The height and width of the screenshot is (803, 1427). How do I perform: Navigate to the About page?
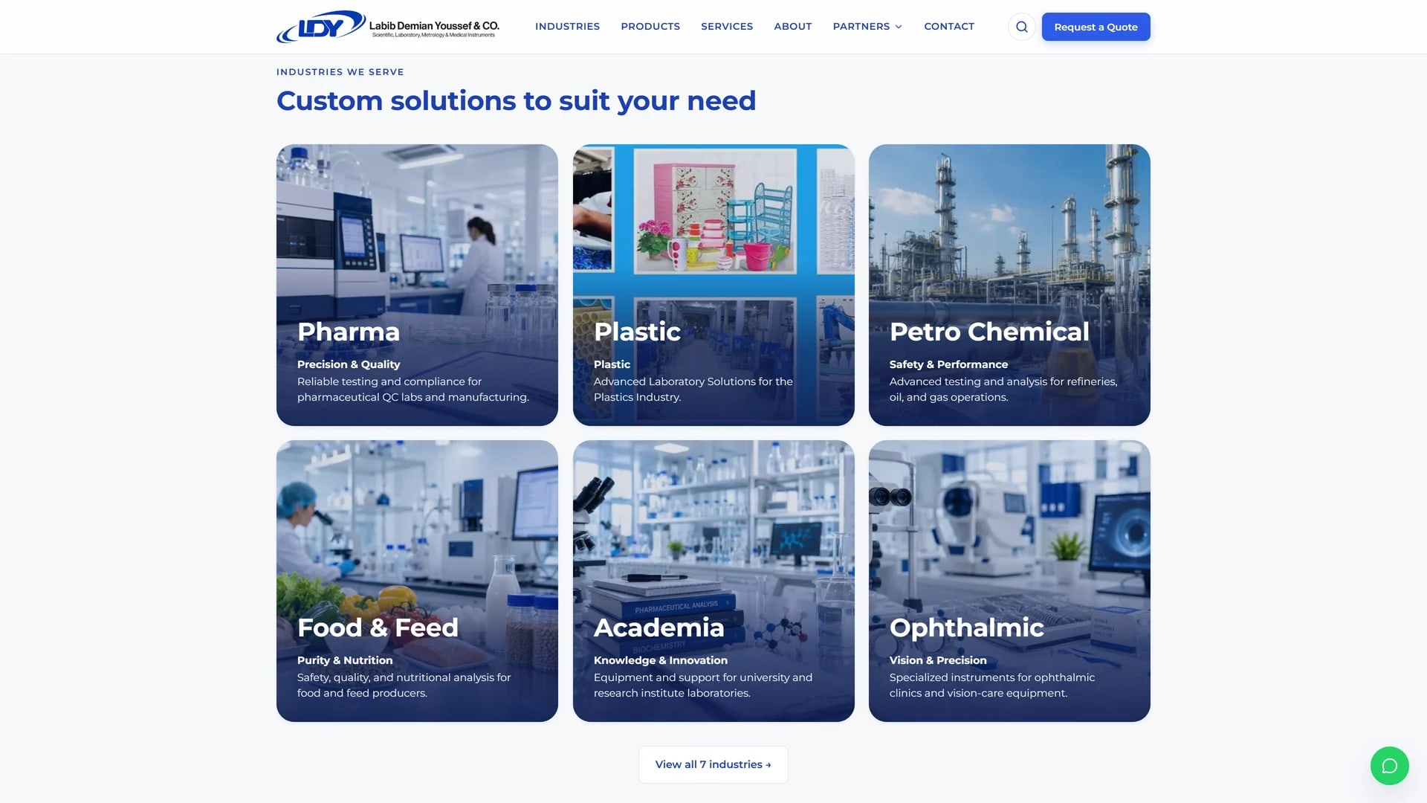point(792,26)
